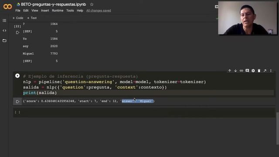
Task: Click the All changes saved link
Action: tap(99, 10)
